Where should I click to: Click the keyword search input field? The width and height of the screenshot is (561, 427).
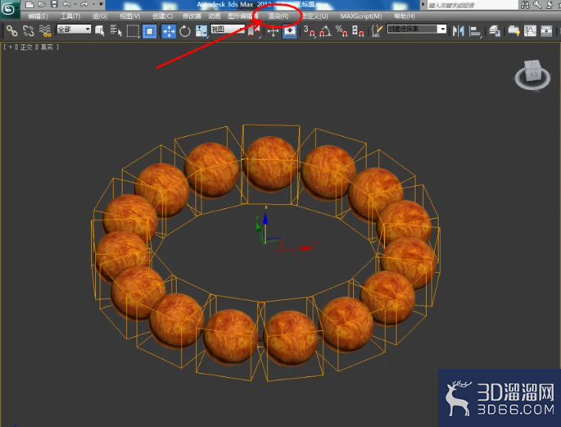click(473, 5)
